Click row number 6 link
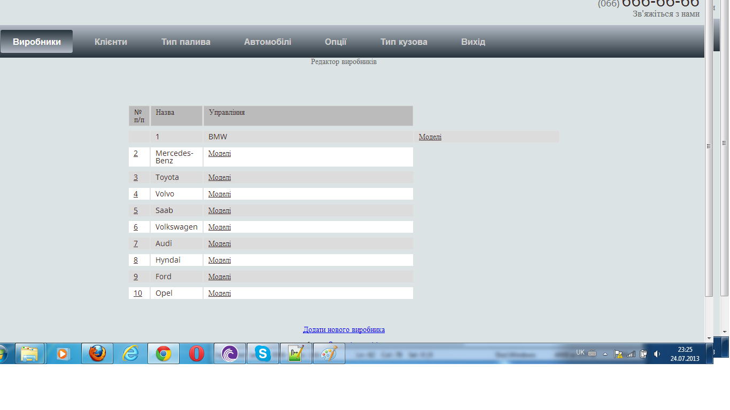 pos(136,227)
